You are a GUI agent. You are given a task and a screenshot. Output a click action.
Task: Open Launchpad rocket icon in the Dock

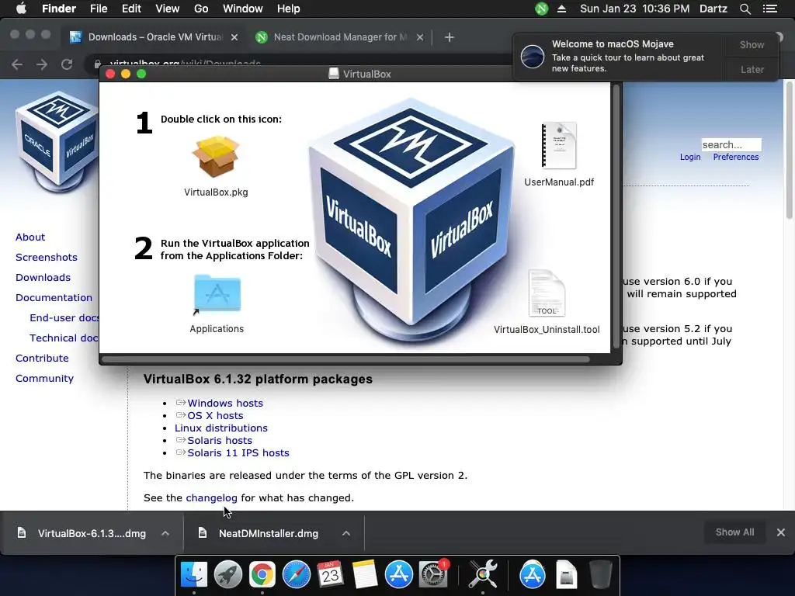[x=227, y=574]
